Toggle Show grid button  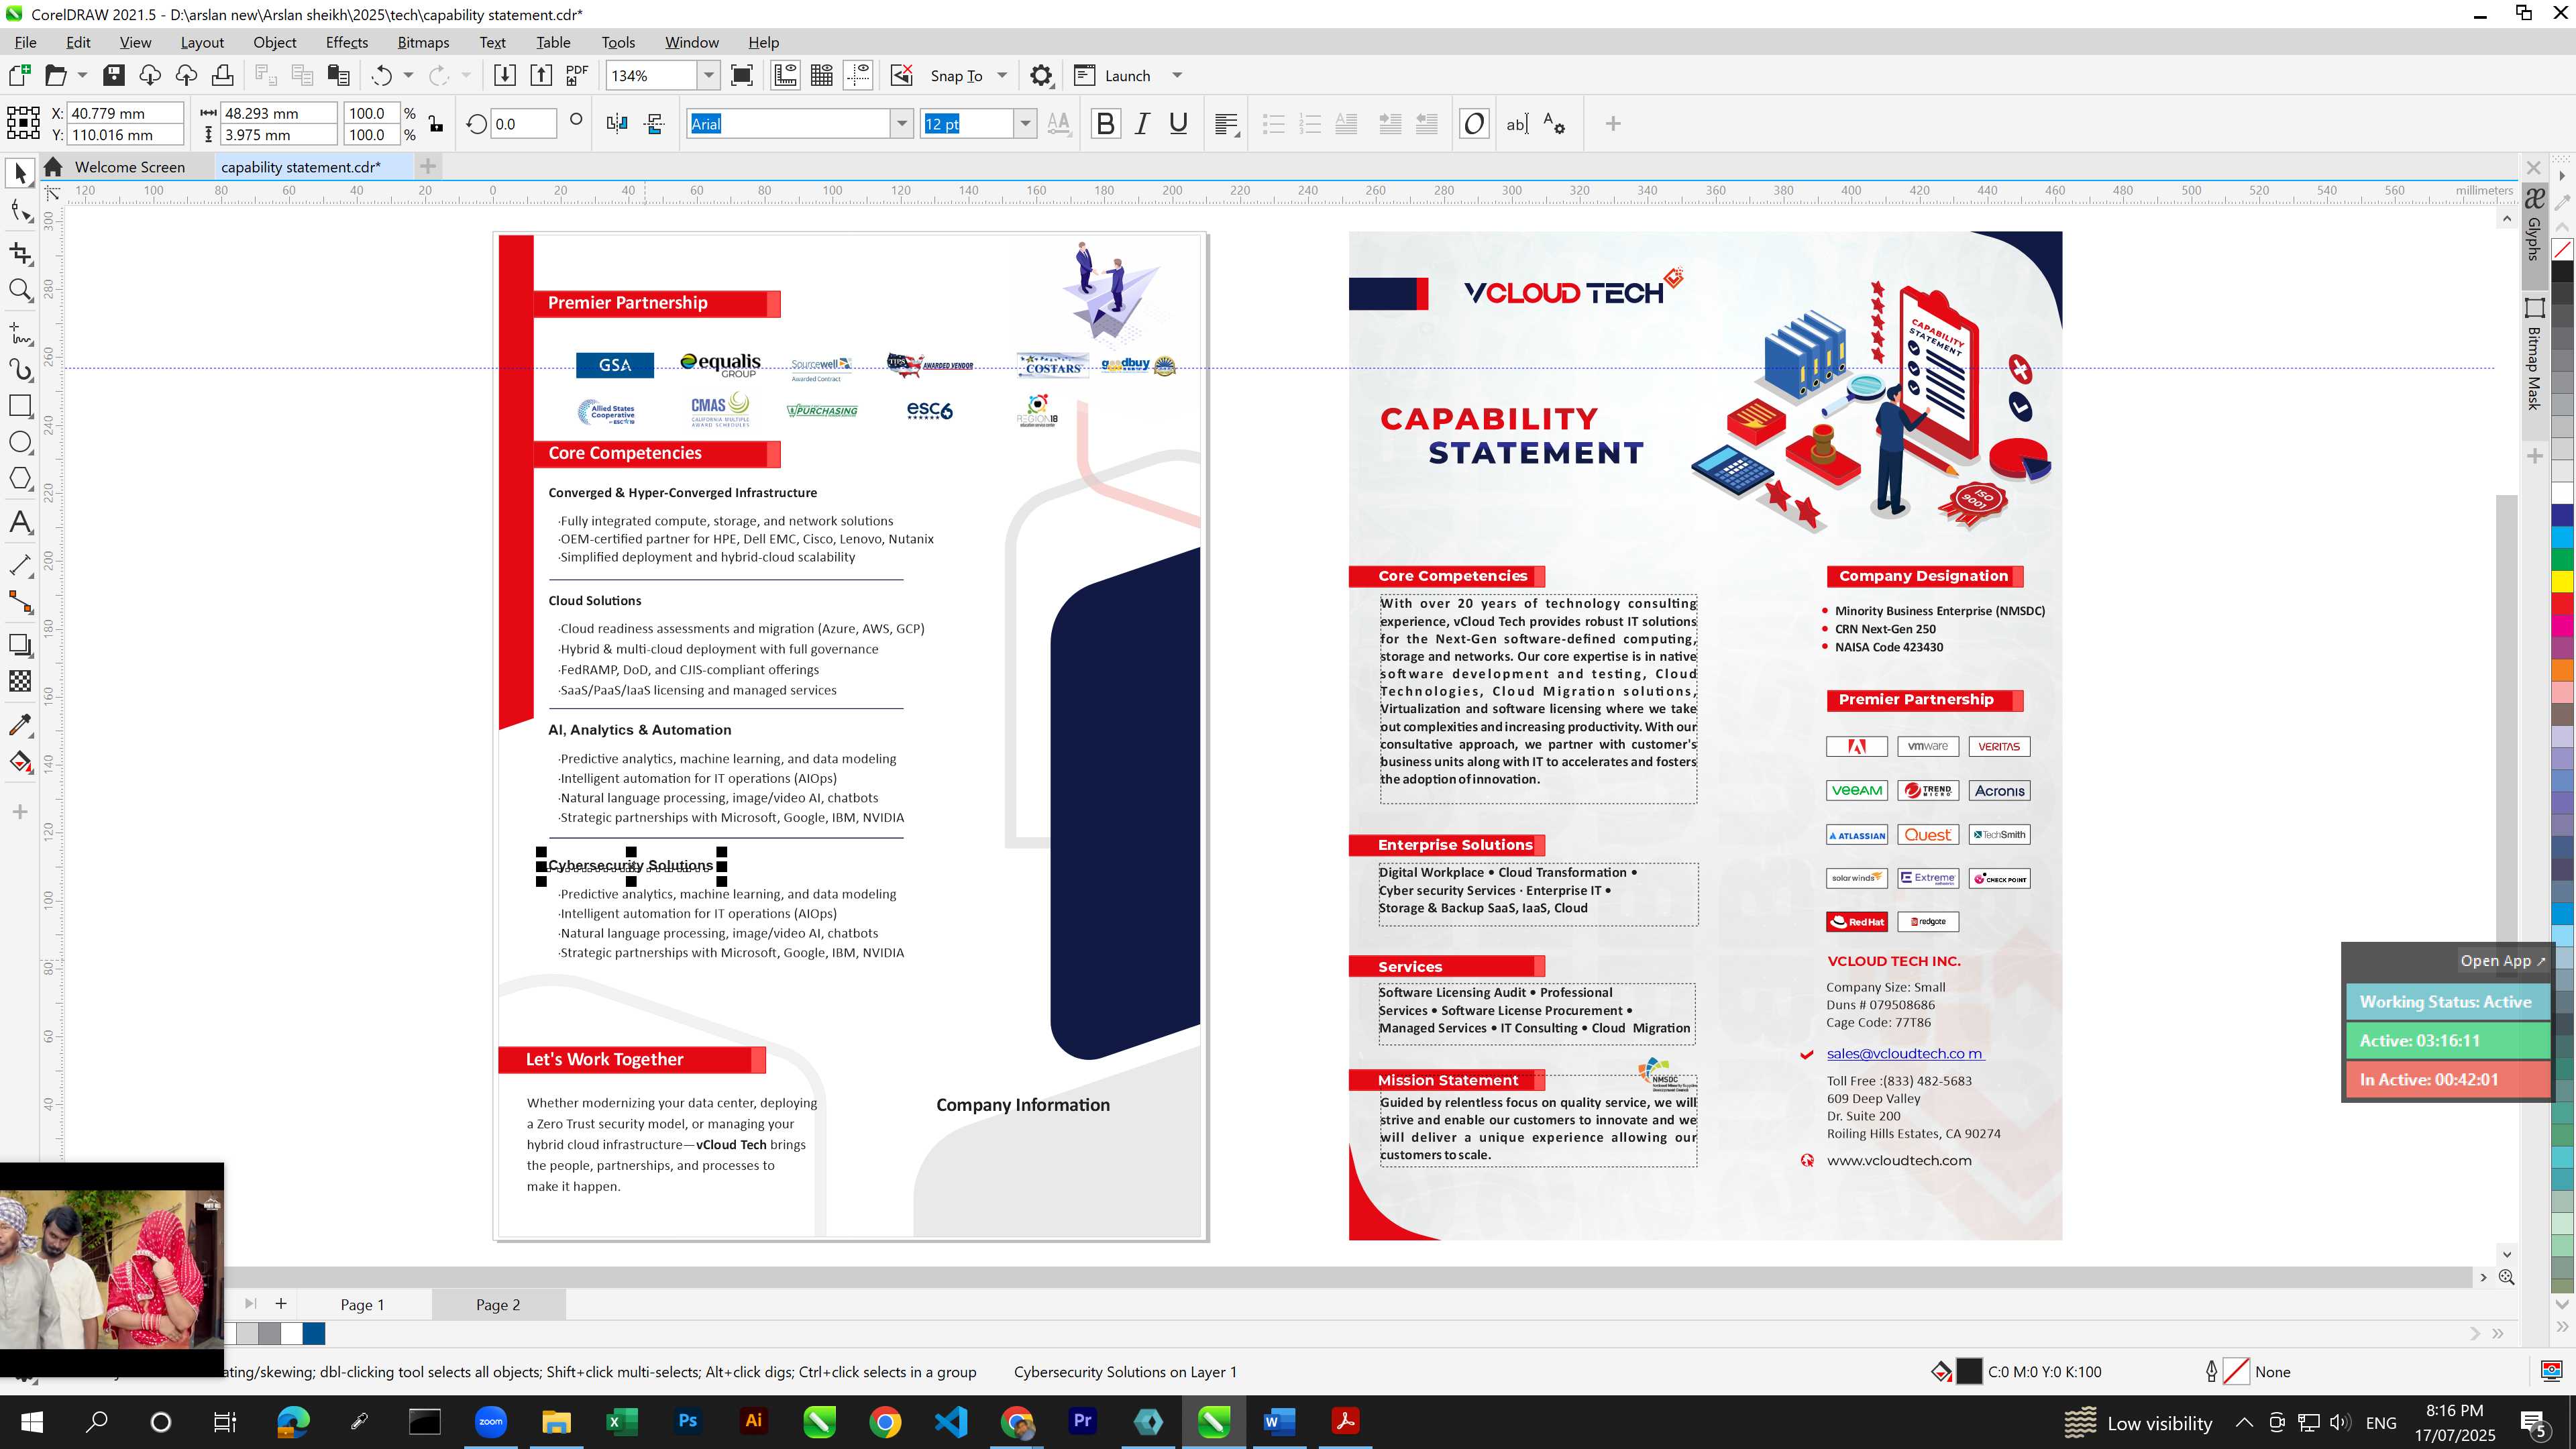coord(822,75)
